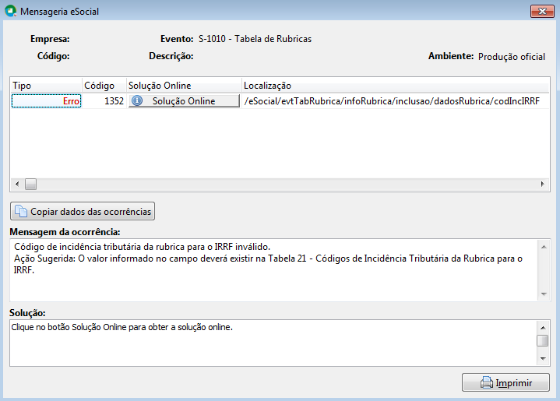
Task: Click the Localização column header
Action: click(x=396, y=86)
